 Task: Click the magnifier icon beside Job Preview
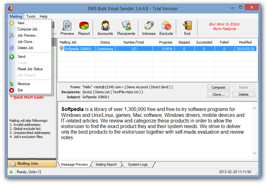(11, 35)
